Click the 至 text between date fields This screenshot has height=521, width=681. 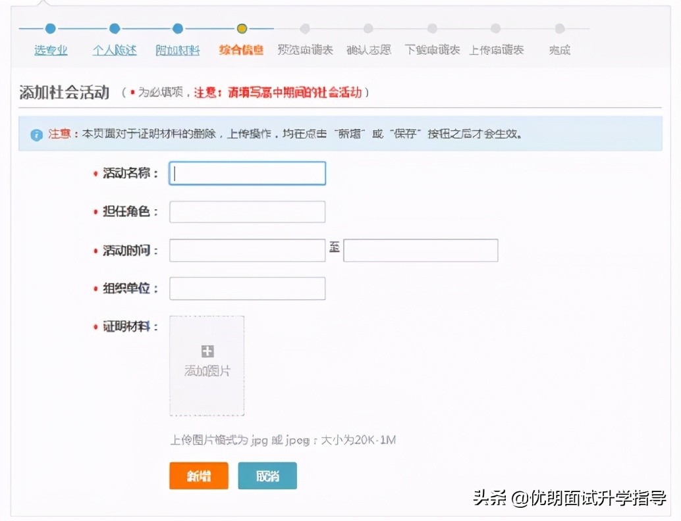coord(334,248)
